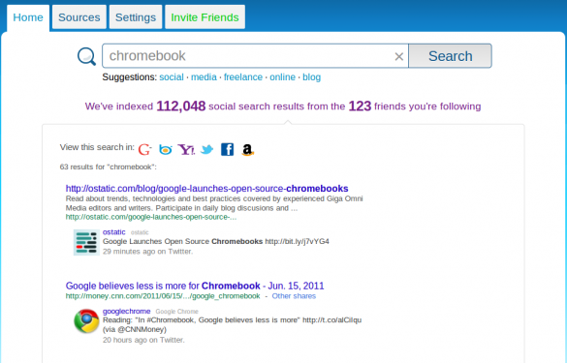Open this search in Google
The image size is (567, 363).
[x=144, y=149]
